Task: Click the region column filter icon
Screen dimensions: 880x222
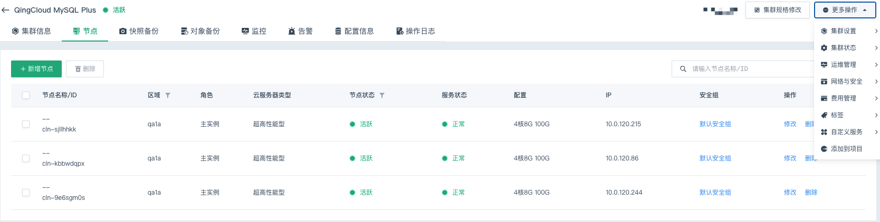Action: click(x=168, y=95)
